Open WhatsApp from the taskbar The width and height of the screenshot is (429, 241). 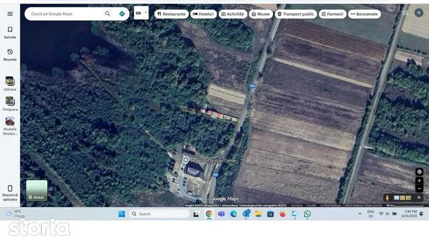click(x=307, y=214)
